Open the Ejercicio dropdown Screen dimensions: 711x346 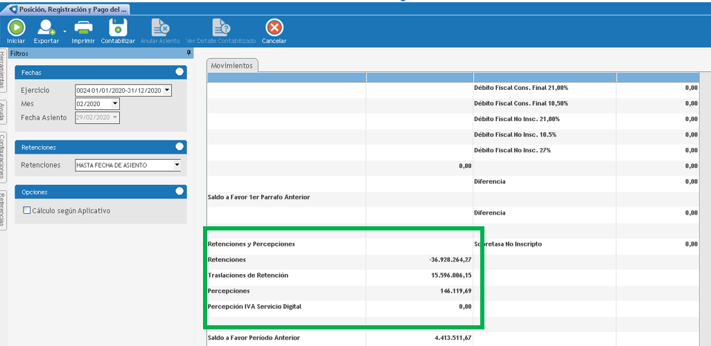pyautogui.click(x=167, y=90)
